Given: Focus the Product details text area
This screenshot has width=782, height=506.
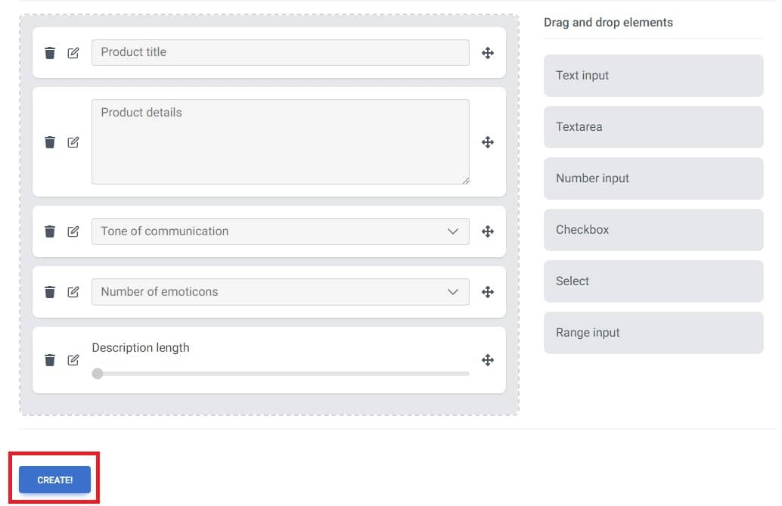Looking at the screenshot, I should [280, 142].
